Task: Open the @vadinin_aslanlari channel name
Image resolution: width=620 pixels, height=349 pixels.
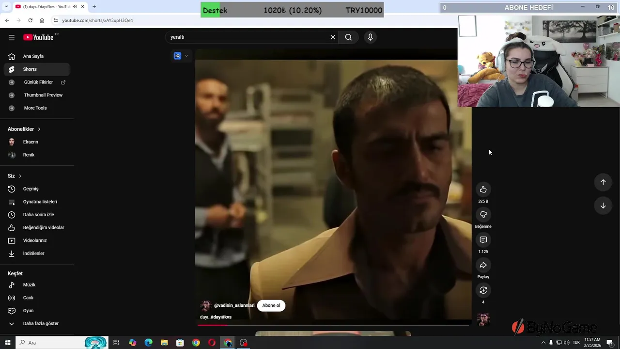Action: tap(234, 305)
